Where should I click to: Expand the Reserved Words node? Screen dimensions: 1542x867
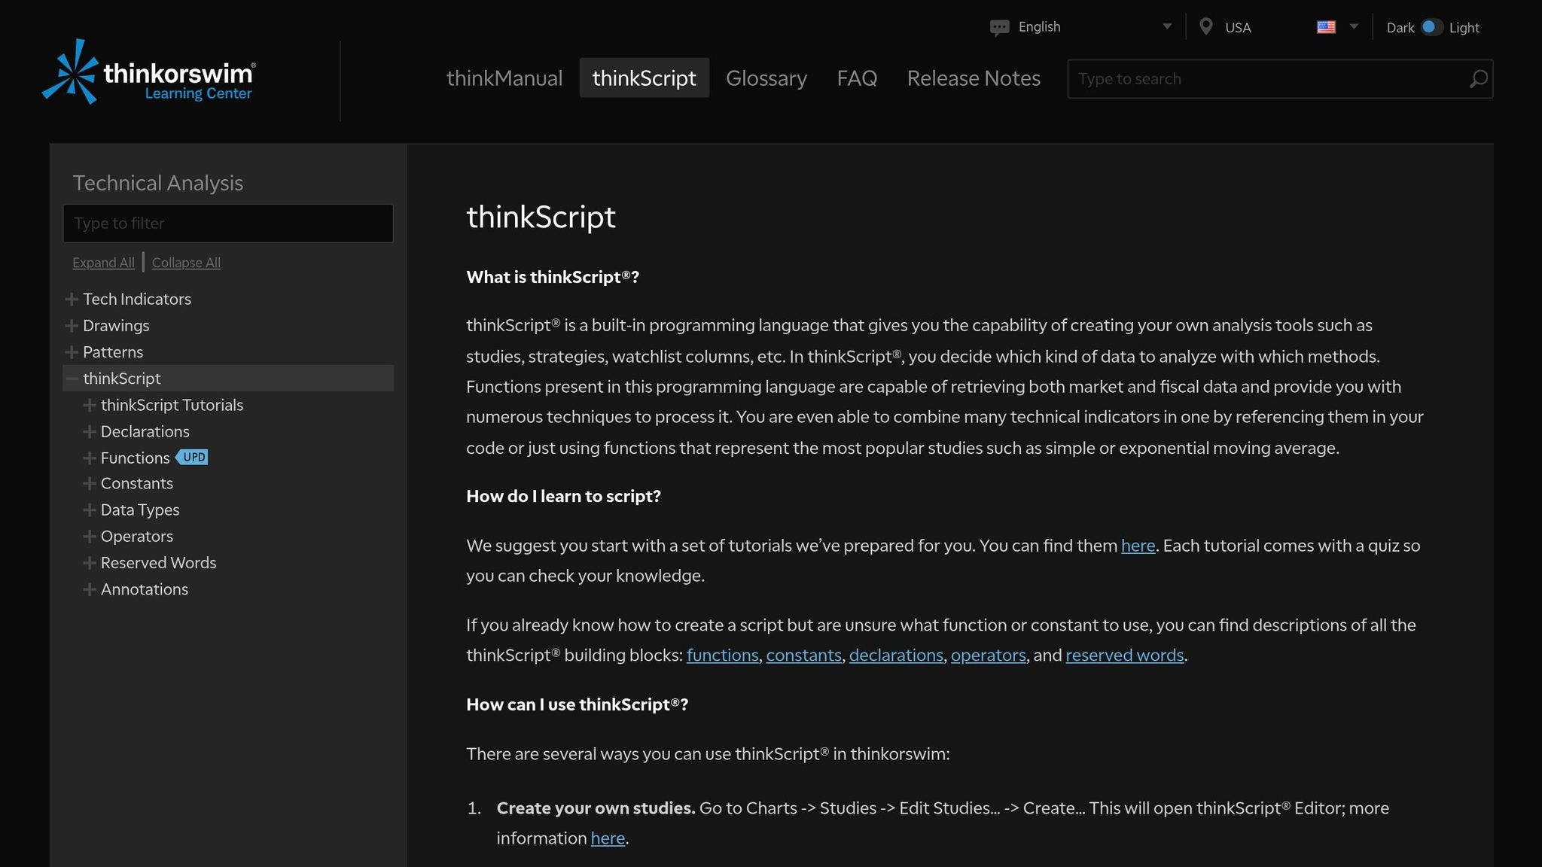point(90,562)
